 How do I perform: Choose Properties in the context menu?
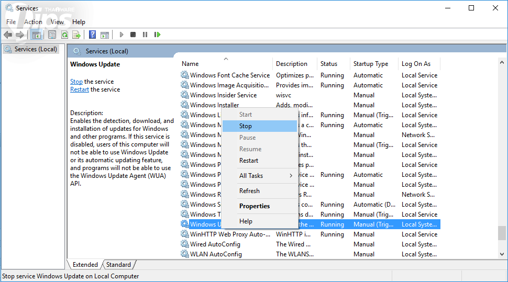click(x=260, y=206)
